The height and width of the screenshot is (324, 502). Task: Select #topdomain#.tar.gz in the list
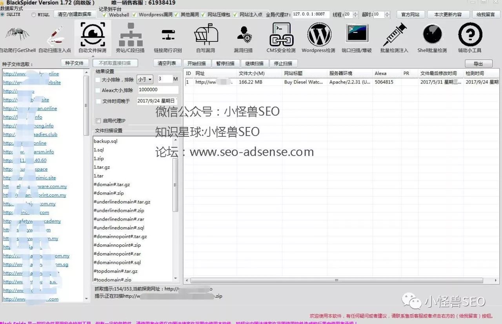116,271
